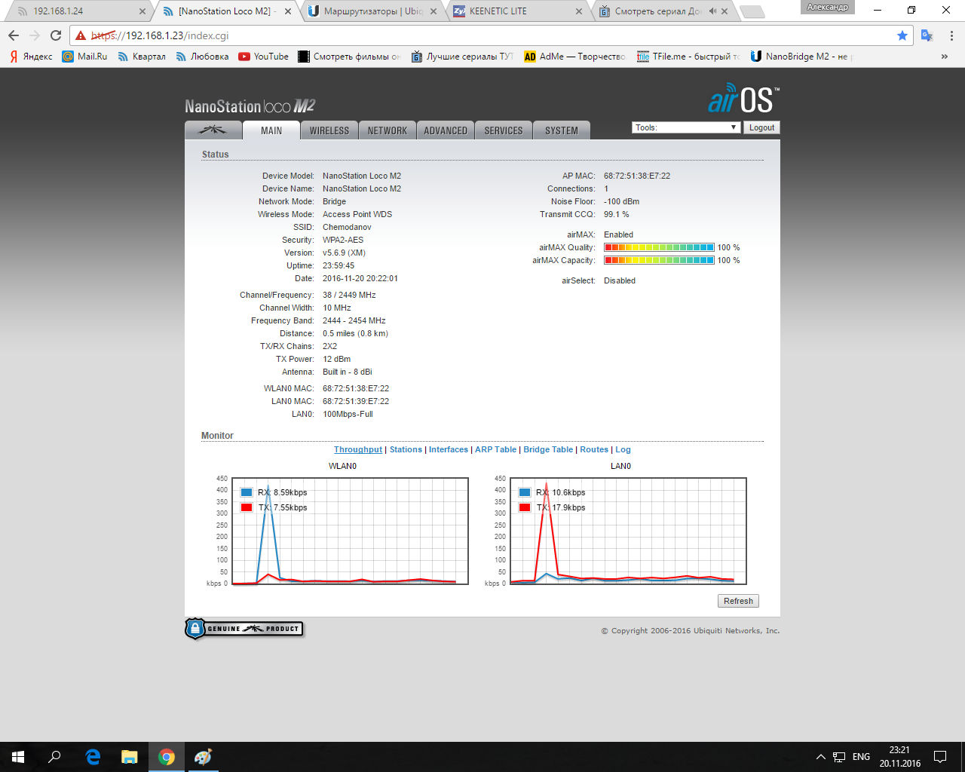Open the SERVICES tab
This screenshot has height=772, width=965.
click(x=504, y=130)
